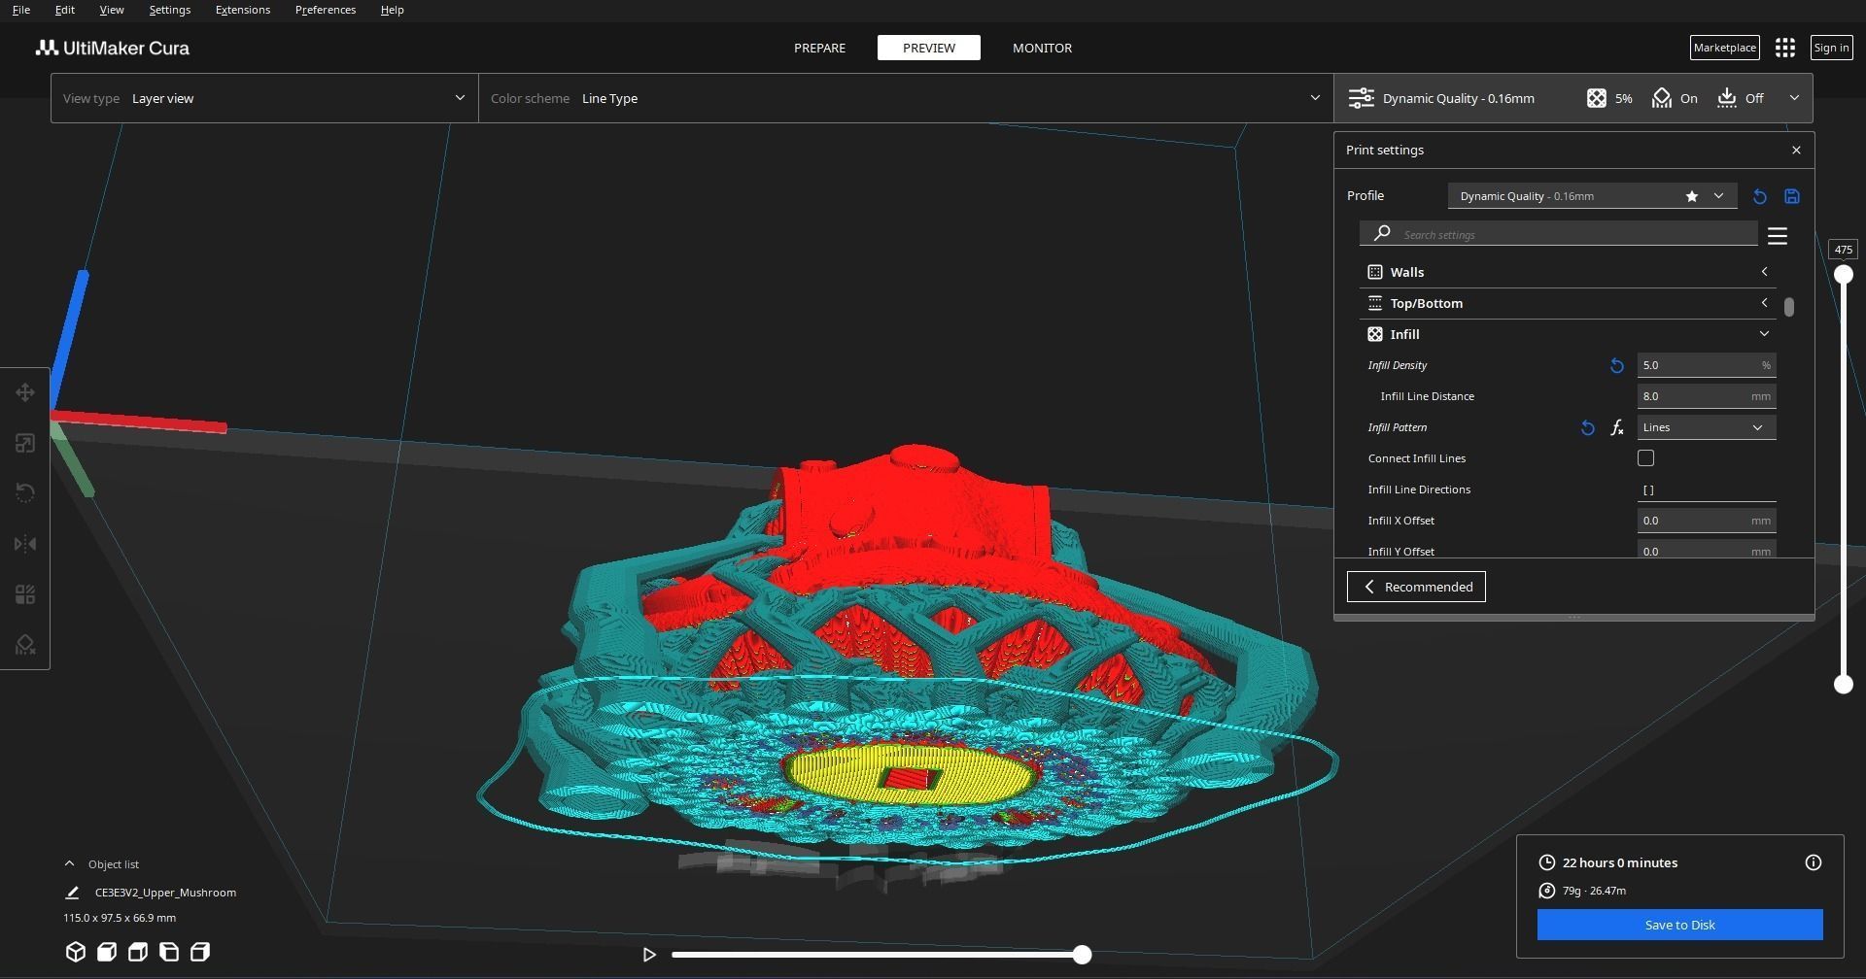This screenshot has width=1866, height=979.
Task: Click the Search settings field
Action: (1559, 234)
